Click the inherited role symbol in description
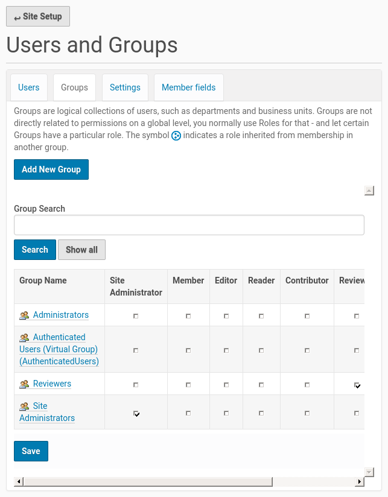This screenshot has height=497, width=388. 176,136
